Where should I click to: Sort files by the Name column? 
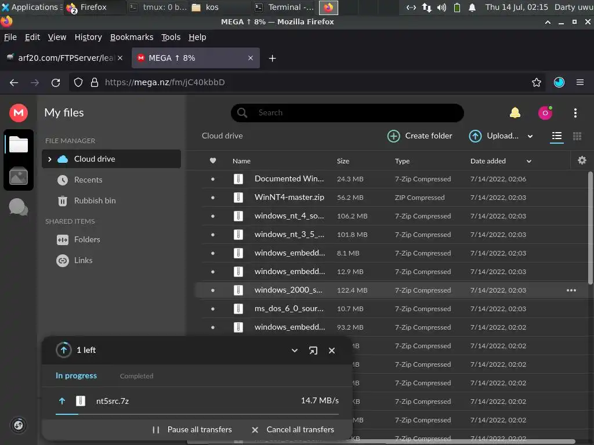[241, 161]
